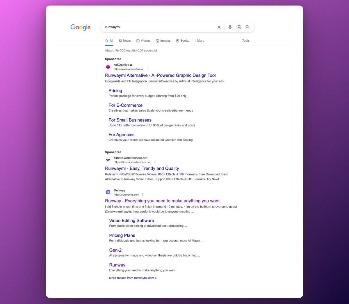The width and height of the screenshot is (349, 304).
Task: Click the From basic video editing description
Action: click(x=148, y=226)
